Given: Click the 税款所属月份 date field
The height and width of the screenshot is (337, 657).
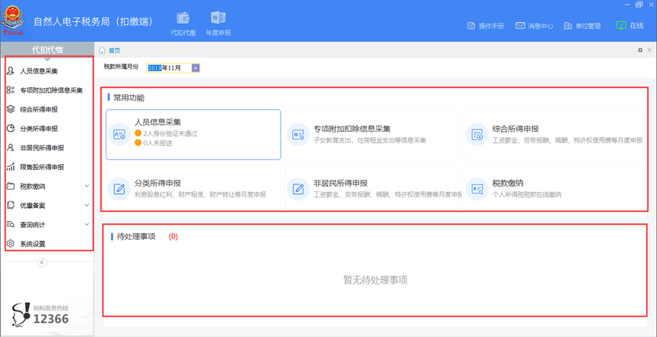Looking at the screenshot, I should pyautogui.click(x=167, y=68).
